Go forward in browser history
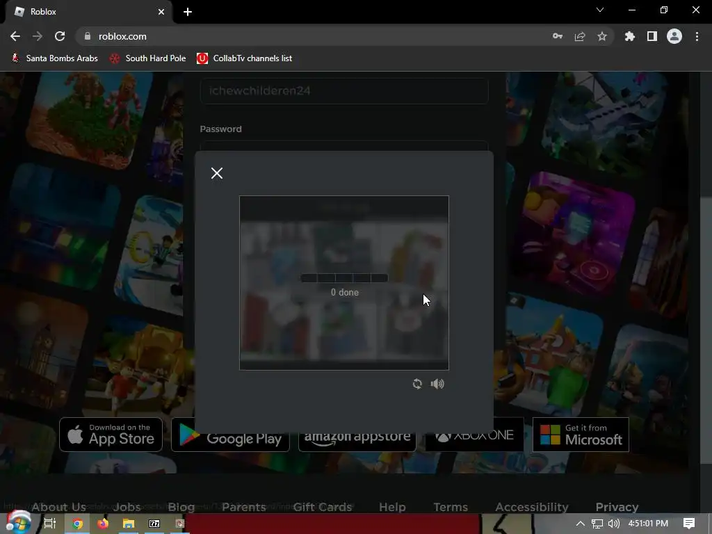This screenshot has height=534, width=712. [x=38, y=36]
